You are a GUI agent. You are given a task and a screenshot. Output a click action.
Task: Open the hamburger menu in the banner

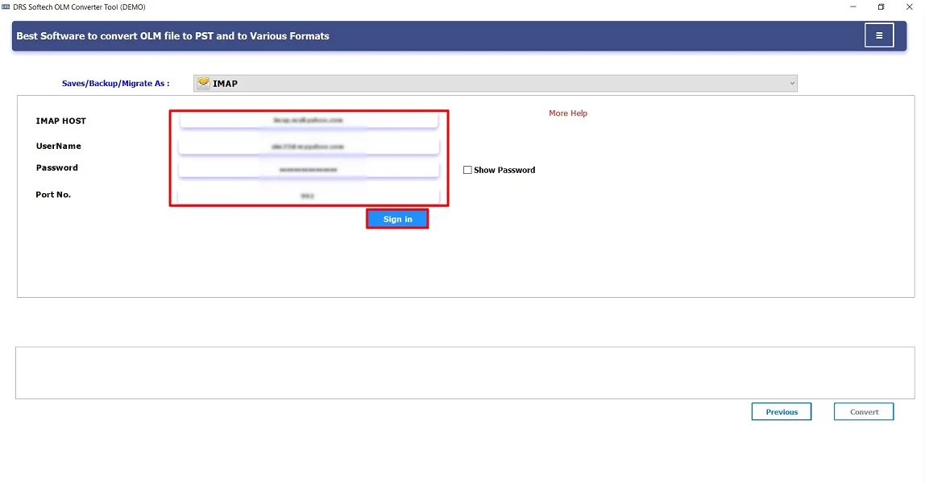[879, 35]
